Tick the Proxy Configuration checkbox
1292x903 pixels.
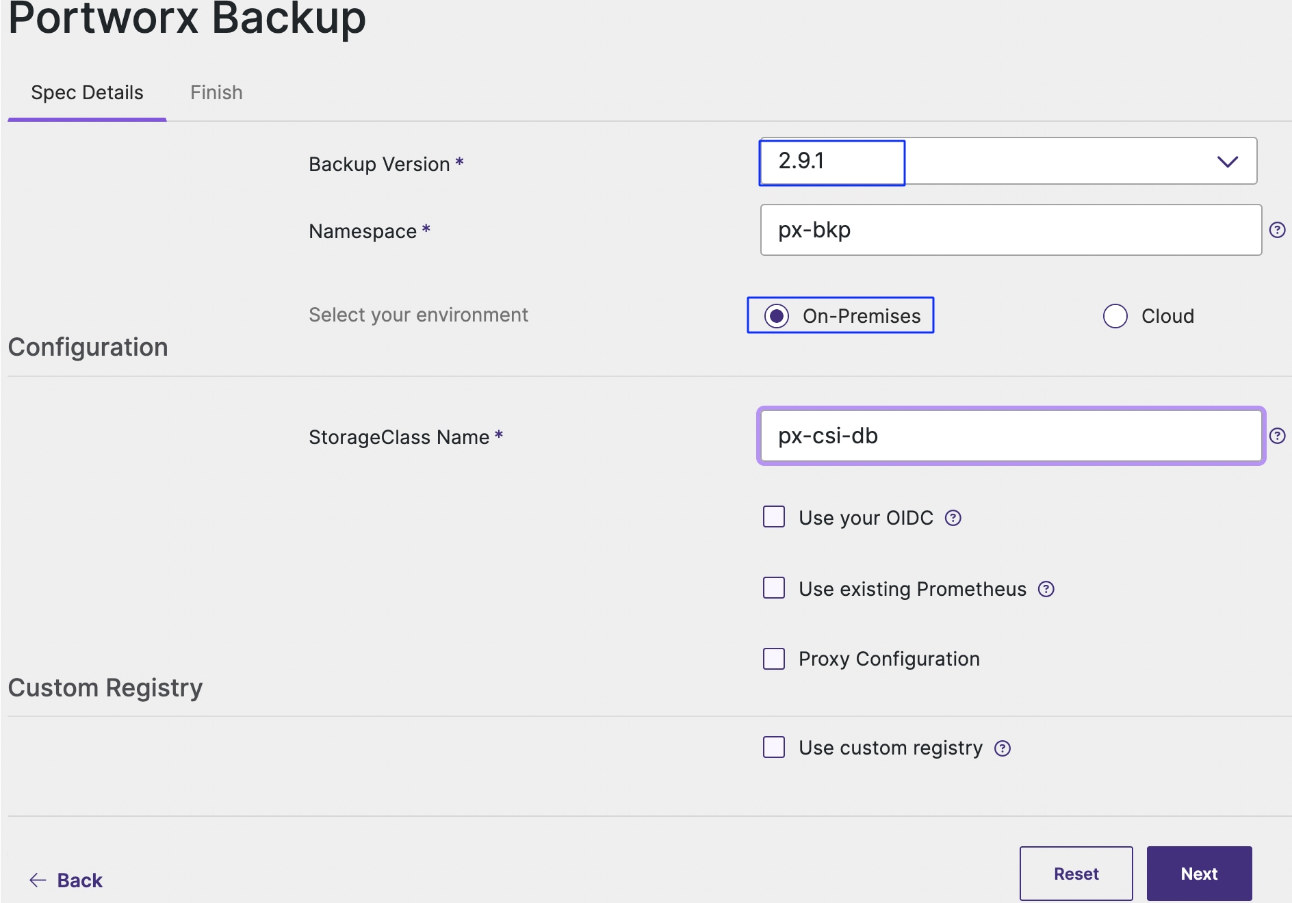[x=774, y=659]
